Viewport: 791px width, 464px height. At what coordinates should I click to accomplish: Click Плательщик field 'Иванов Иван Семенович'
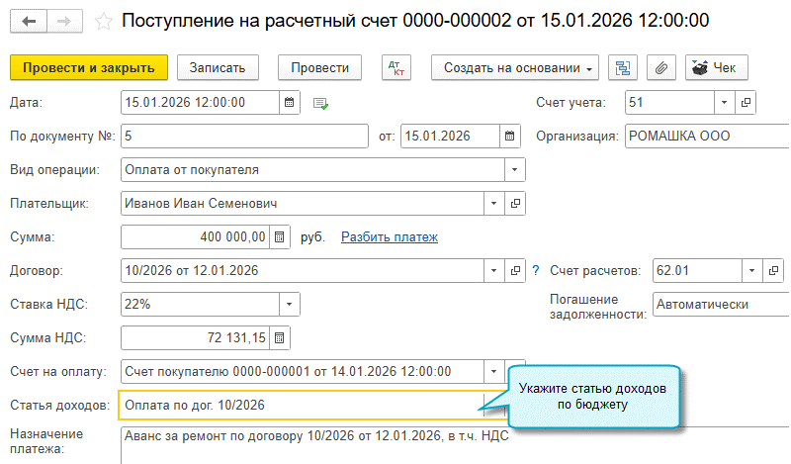(x=303, y=204)
